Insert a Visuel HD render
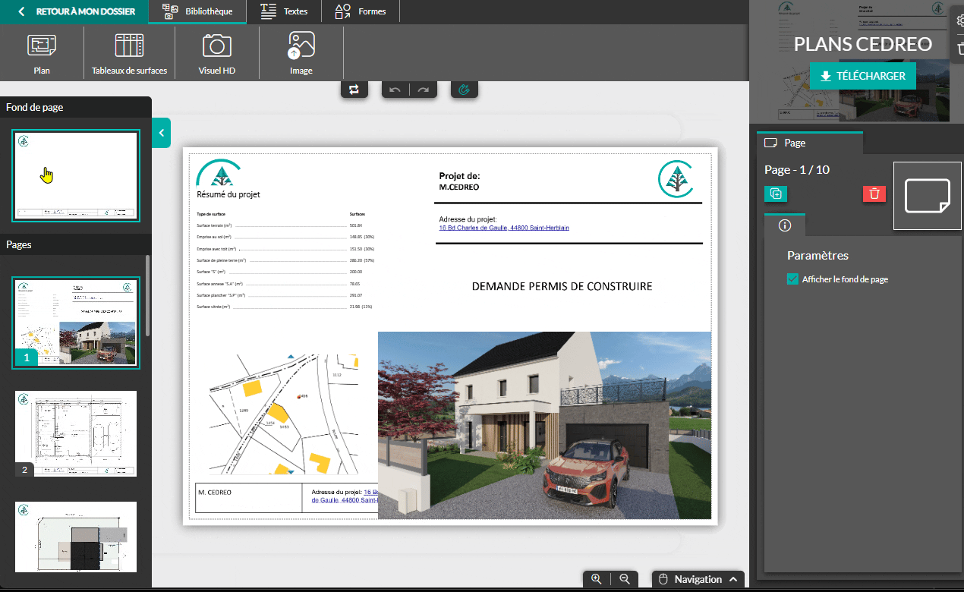 (216, 52)
